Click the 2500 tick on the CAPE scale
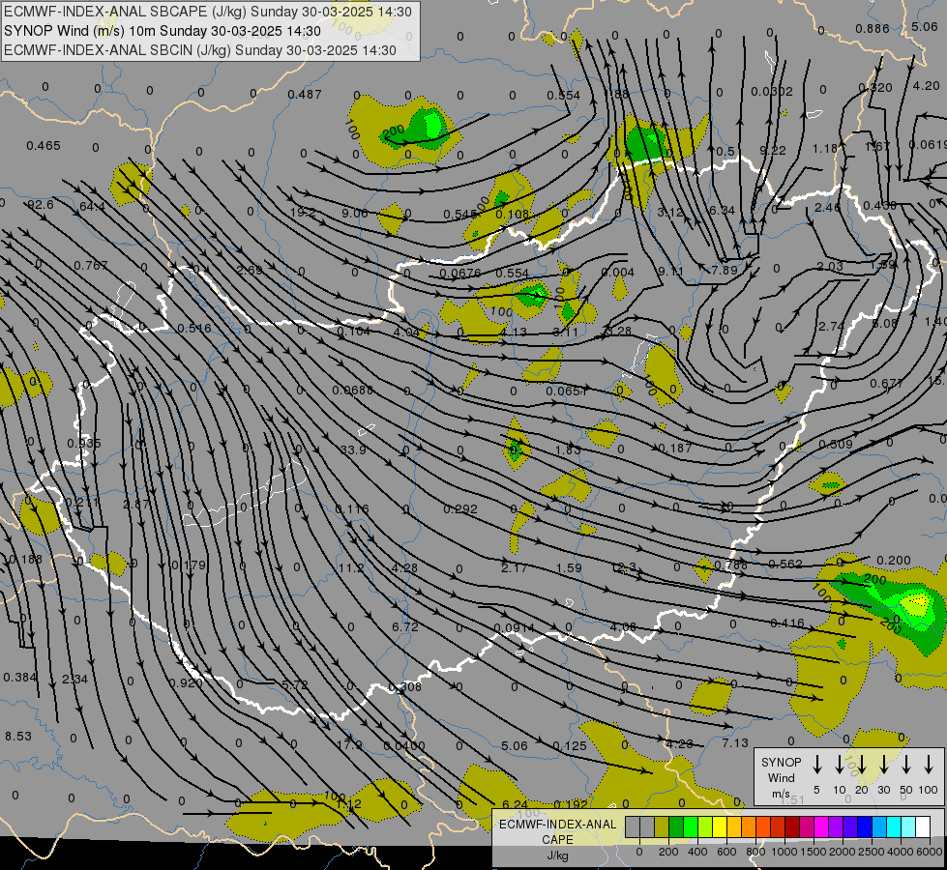The width and height of the screenshot is (947, 870). 871,852
